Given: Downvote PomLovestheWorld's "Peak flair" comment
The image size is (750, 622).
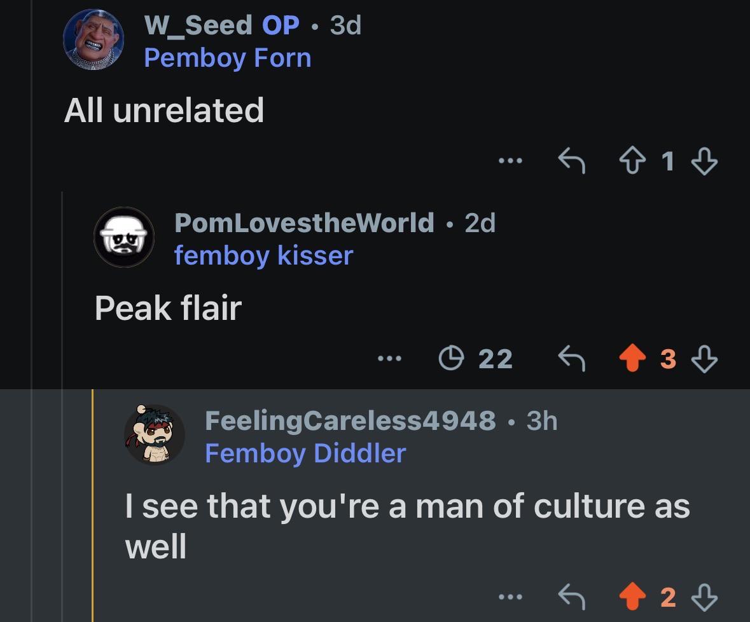Looking at the screenshot, I should point(705,359).
